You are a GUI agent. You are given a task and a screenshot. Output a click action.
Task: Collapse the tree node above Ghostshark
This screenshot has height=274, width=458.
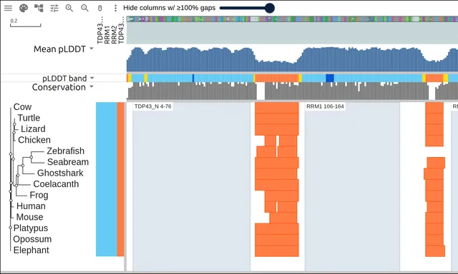tap(23, 166)
